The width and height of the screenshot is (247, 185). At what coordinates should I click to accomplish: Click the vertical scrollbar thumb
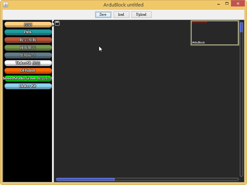tap(241, 27)
